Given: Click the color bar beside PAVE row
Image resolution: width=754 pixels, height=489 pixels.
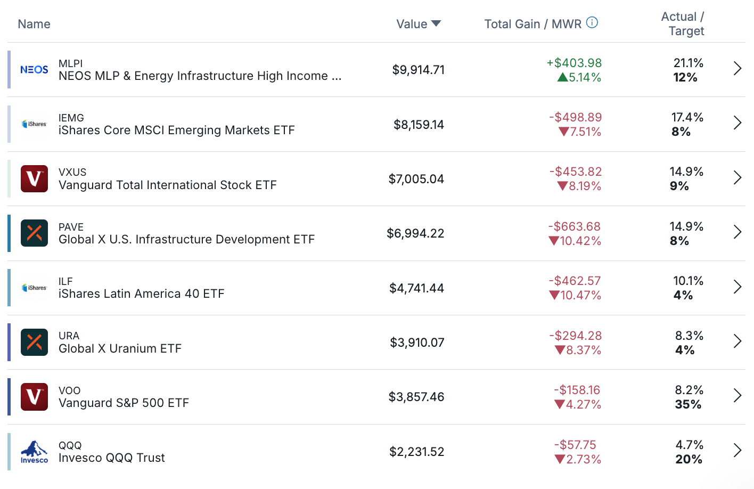Looking at the screenshot, I should pyautogui.click(x=9, y=233).
